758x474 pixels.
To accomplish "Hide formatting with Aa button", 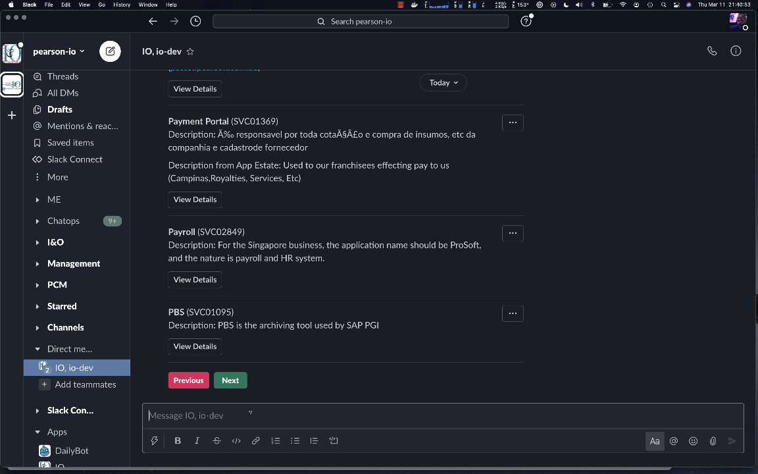I will (655, 441).
